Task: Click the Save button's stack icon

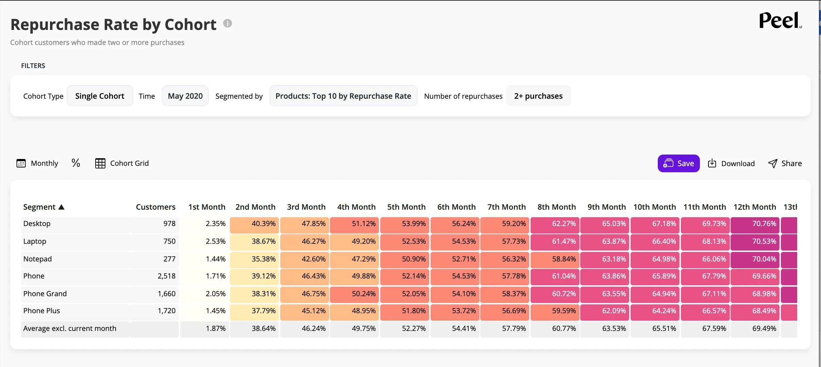Action: [x=668, y=163]
